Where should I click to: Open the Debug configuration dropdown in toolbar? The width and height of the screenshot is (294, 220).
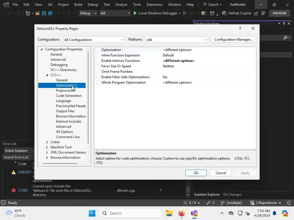(88, 13)
